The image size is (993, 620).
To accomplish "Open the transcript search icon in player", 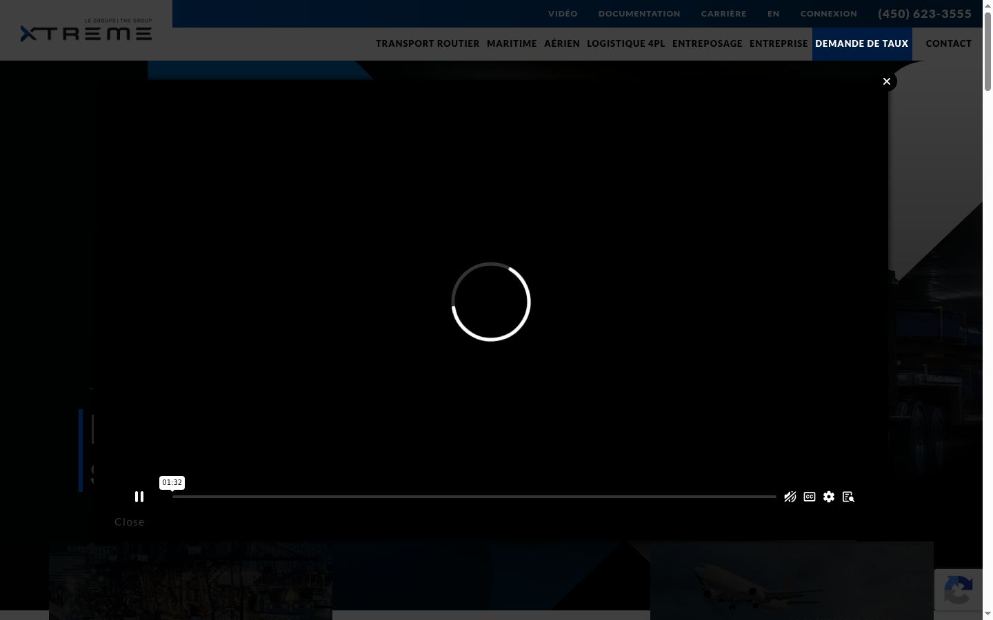I will [x=848, y=497].
